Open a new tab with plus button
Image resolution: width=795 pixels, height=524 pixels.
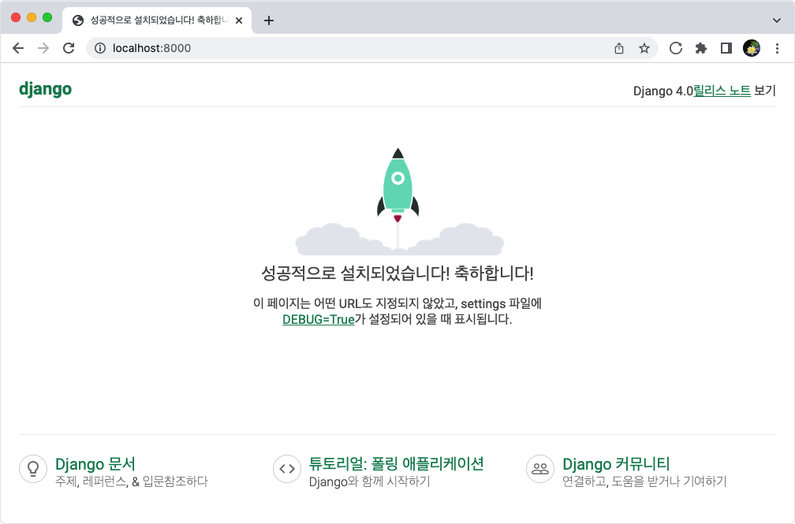(x=269, y=20)
